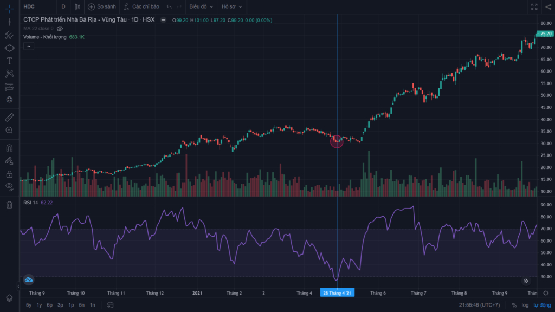Image resolution: width=555 pixels, height=312 pixels.
Task: Enter fullscreen mode via the corner icon
Action: click(x=534, y=6)
